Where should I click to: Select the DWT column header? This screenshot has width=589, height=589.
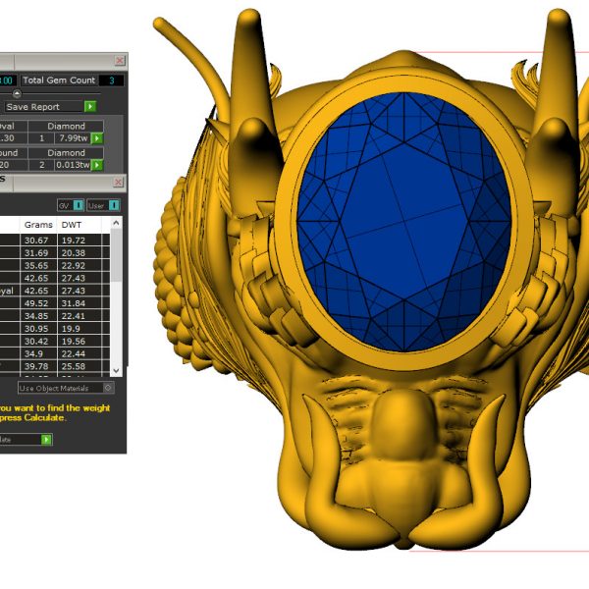coord(72,226)
